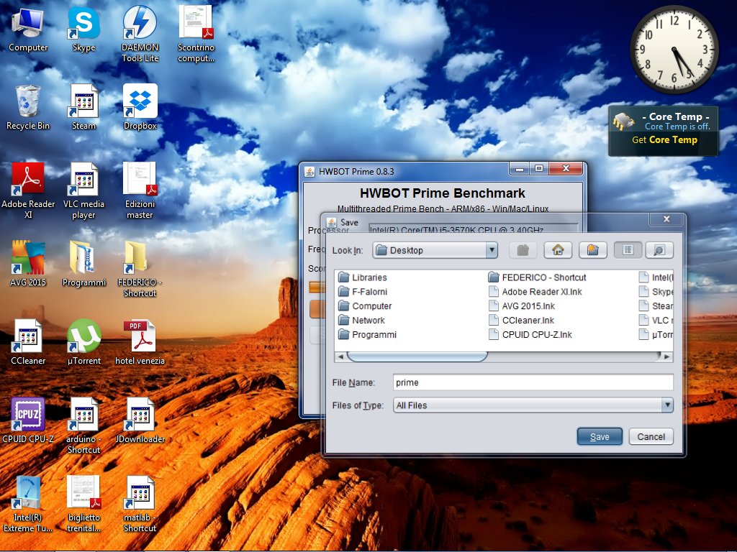The image size is (737, 552).
Task: Go to Home folder in Save dialog
Action: pyautogui.click(x=558, y=250)
